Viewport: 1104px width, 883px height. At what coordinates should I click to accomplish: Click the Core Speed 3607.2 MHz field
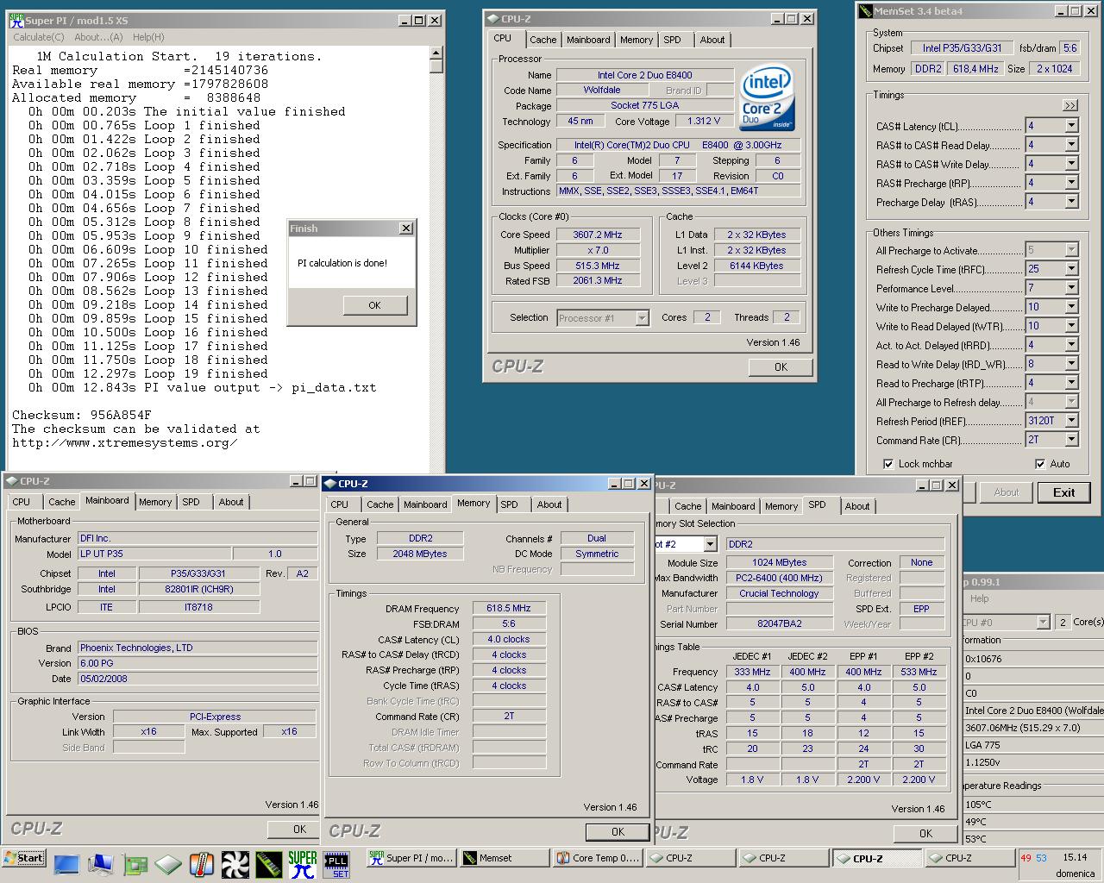(597, 235)
